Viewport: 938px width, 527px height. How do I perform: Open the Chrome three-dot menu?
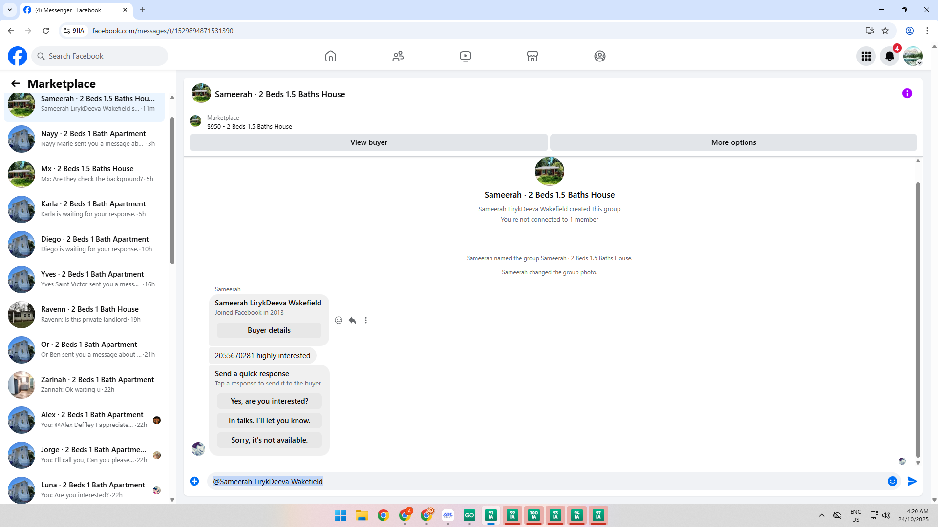point(927,31)
